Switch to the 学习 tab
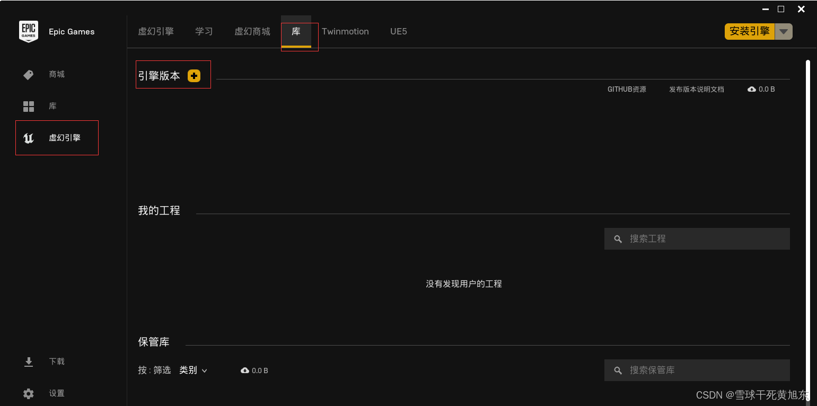 pyautogui.click(x=204, y=32)
